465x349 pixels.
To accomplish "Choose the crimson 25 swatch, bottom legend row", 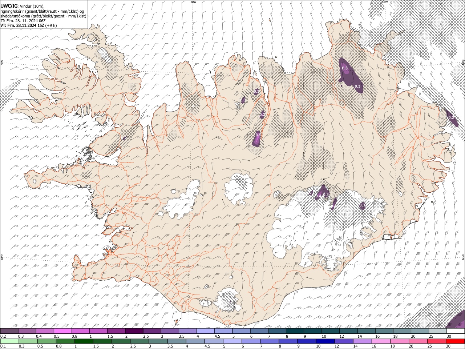I will (437, 341).
